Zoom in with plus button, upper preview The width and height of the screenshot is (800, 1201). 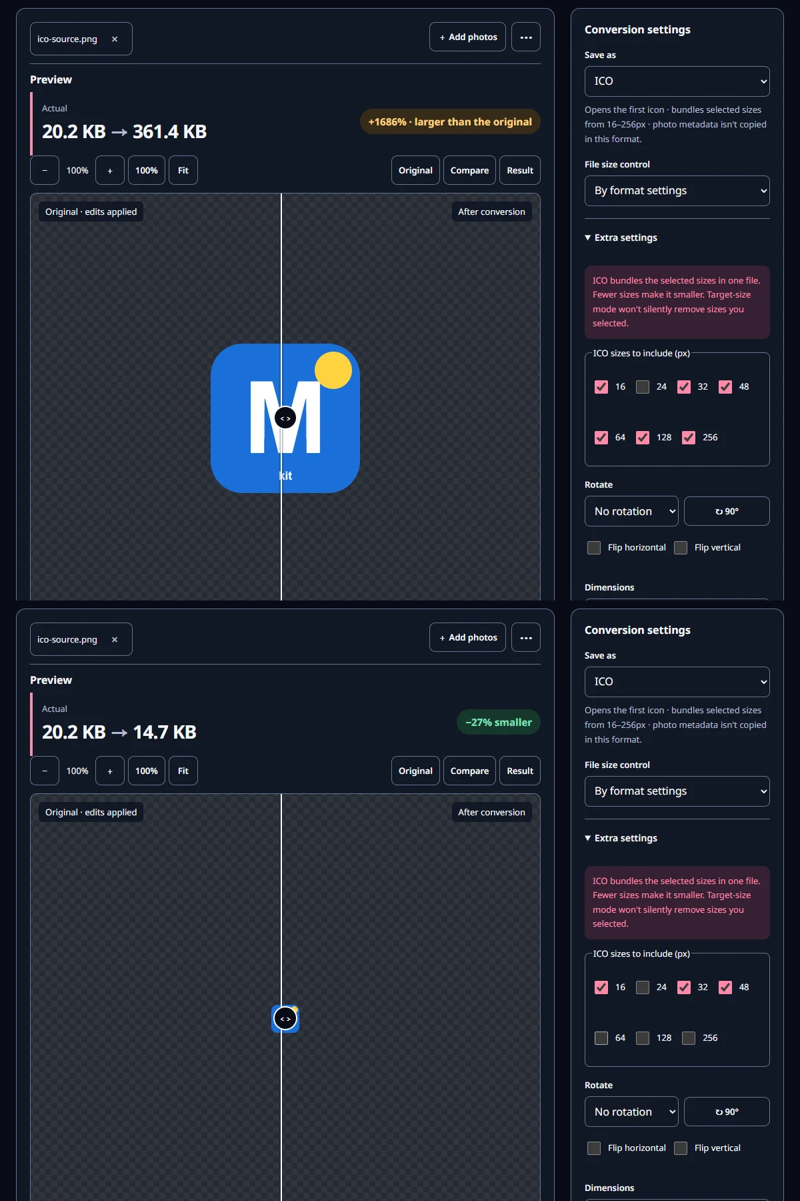coord(110,170)
